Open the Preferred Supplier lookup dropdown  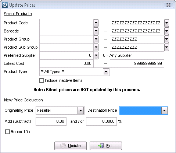[96, 55]
